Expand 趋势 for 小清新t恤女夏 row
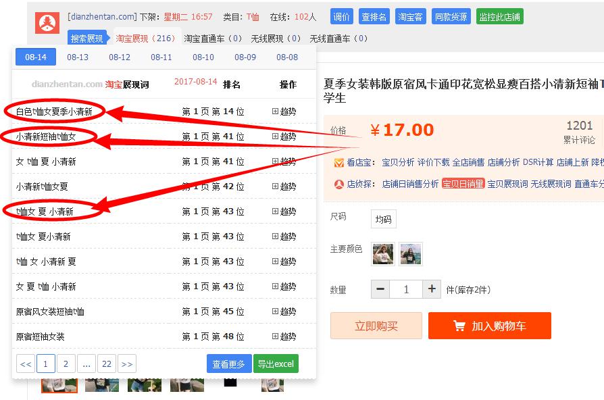 pyautogui.click(x=284, y=186)
